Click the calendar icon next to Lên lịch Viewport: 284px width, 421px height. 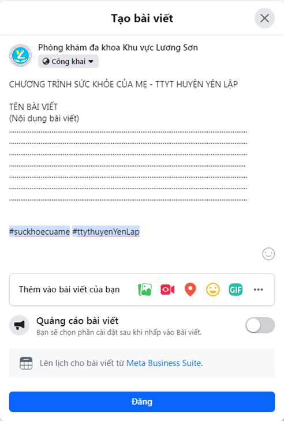26,363
